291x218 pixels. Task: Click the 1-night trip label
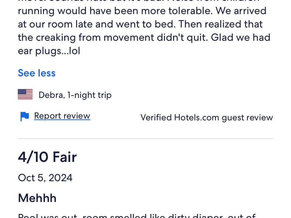click(x=89, y=95)
